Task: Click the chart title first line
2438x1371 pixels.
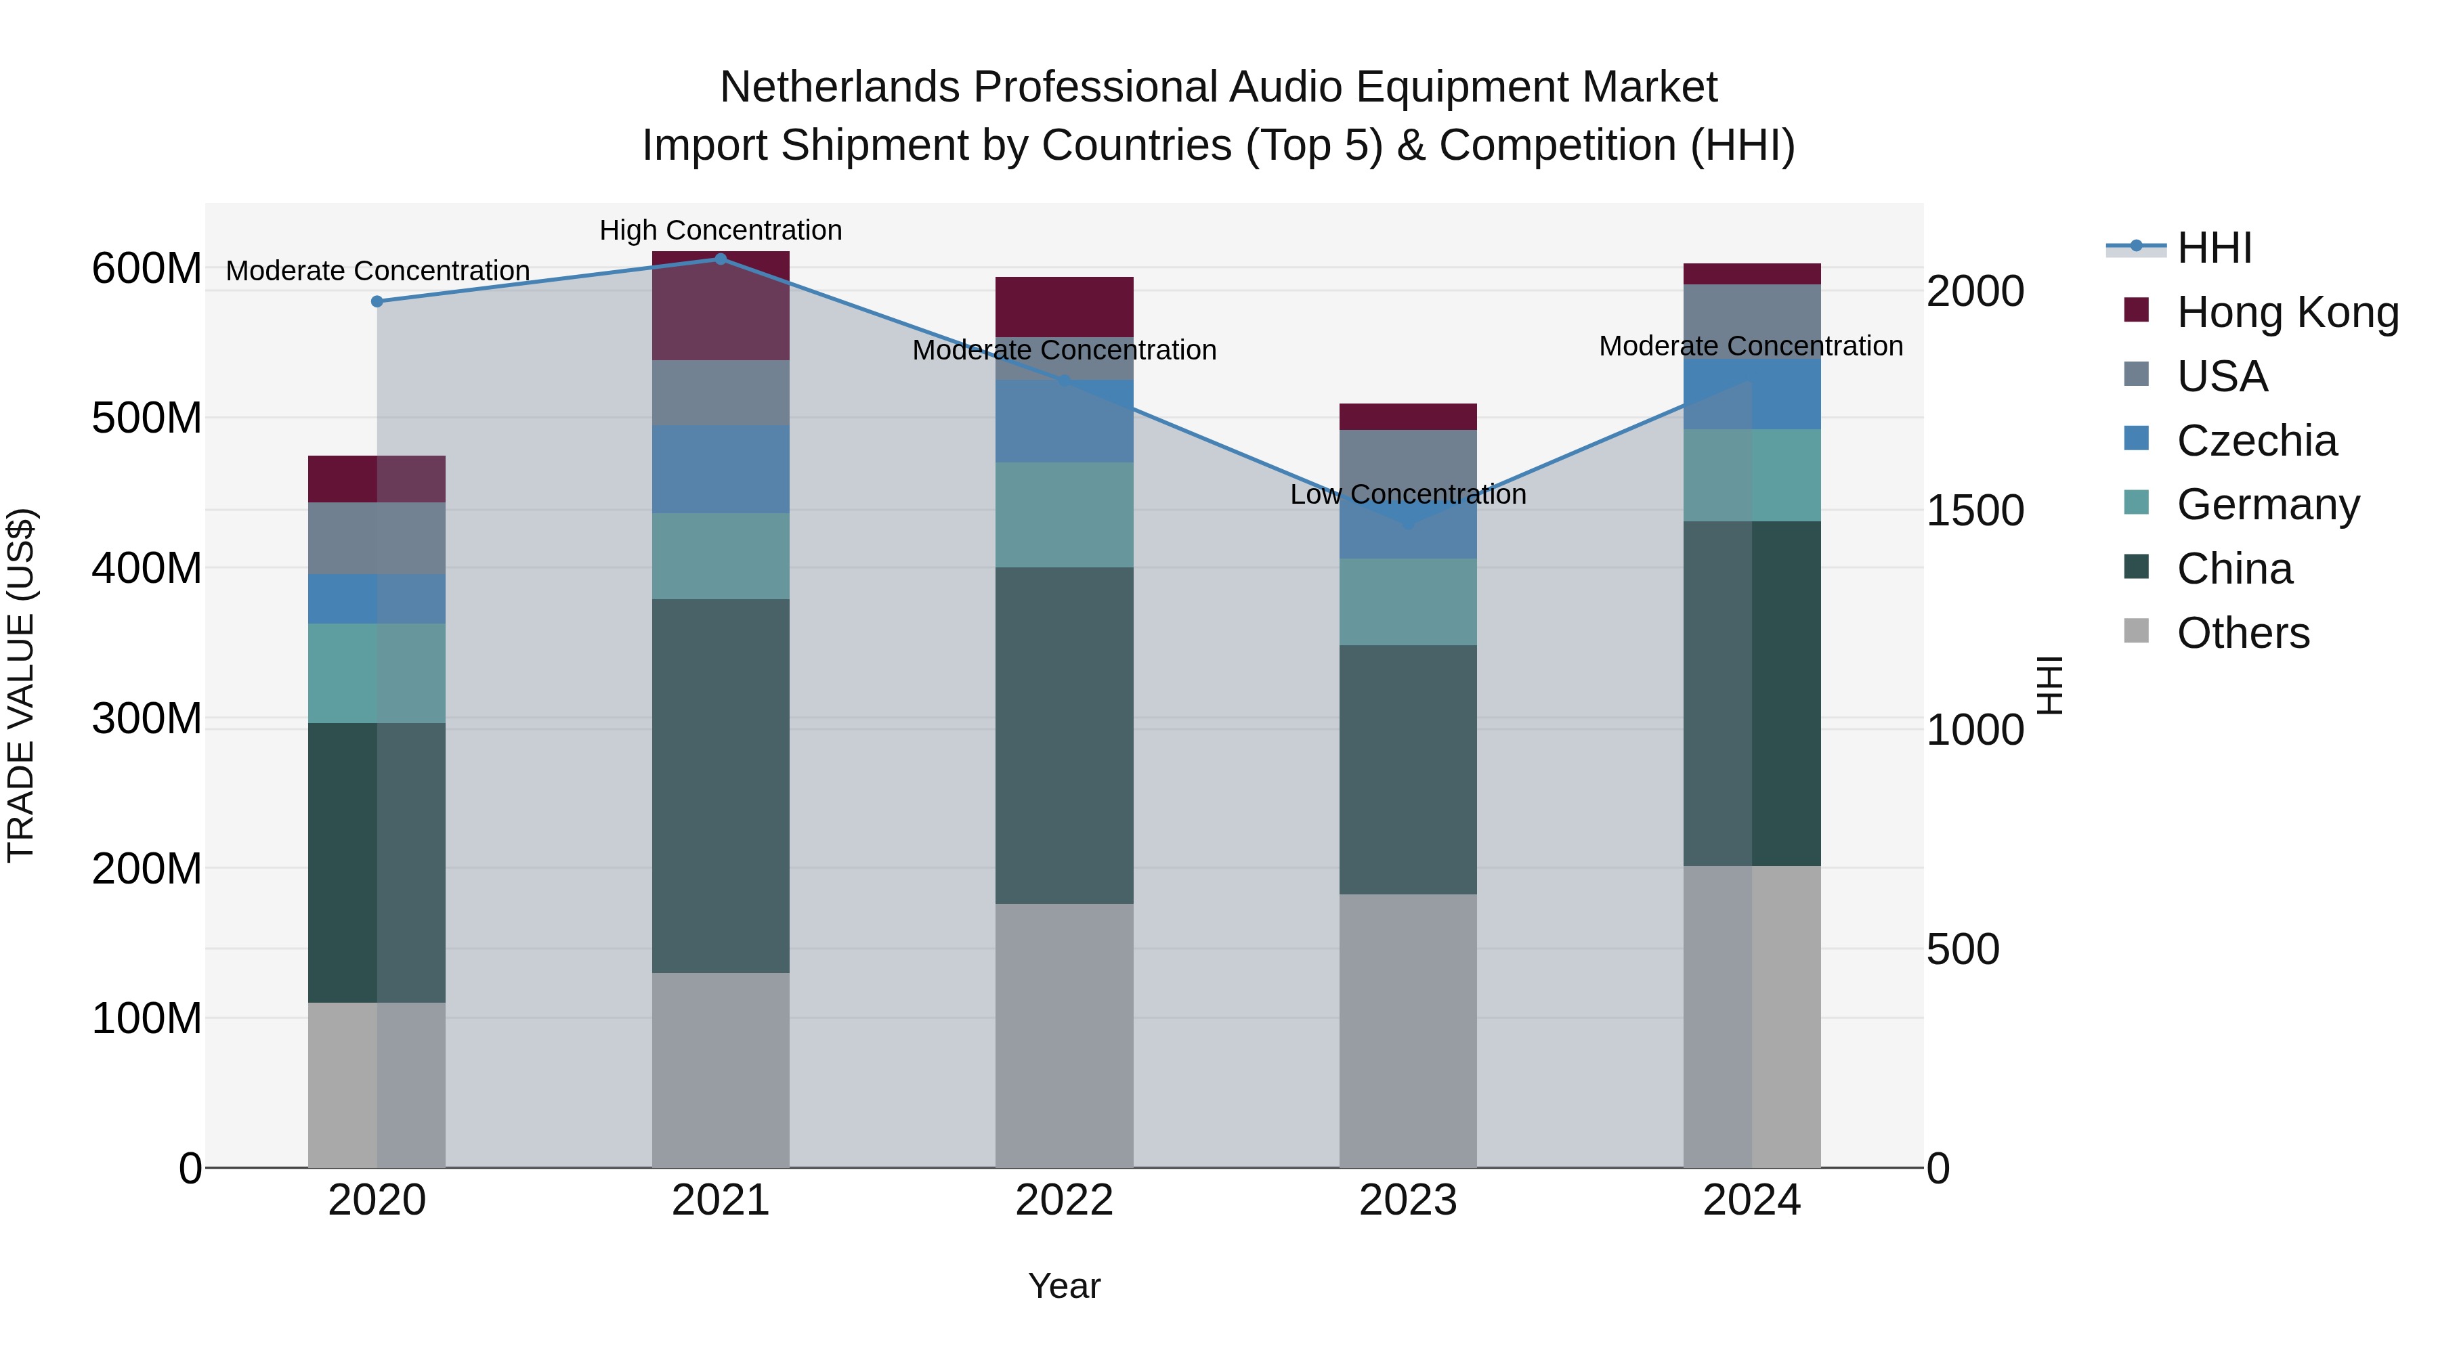Action: [x=1219, y=87]
